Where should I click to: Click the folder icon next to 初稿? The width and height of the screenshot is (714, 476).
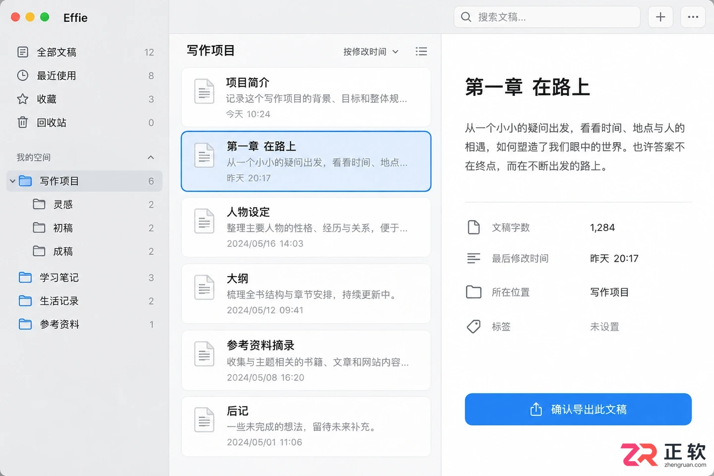(39, 228)
